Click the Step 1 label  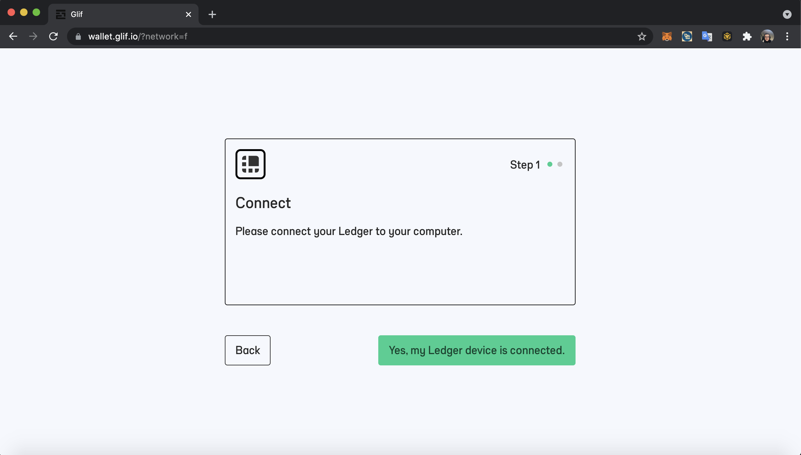pos(525,165)
